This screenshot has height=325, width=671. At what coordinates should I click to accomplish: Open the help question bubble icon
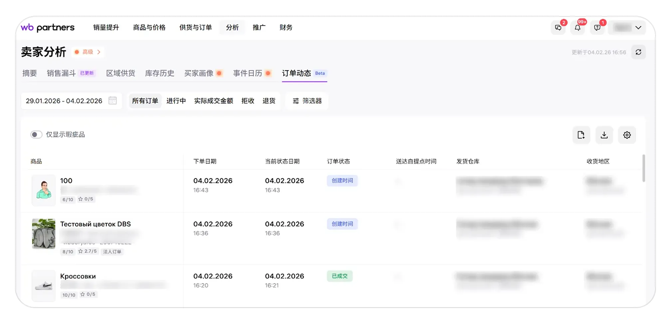tap(597, 28)
